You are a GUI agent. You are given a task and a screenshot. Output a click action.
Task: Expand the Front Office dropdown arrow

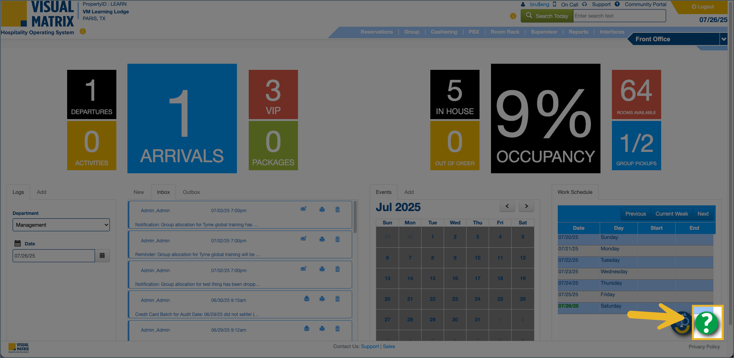(x=723, y=39)
